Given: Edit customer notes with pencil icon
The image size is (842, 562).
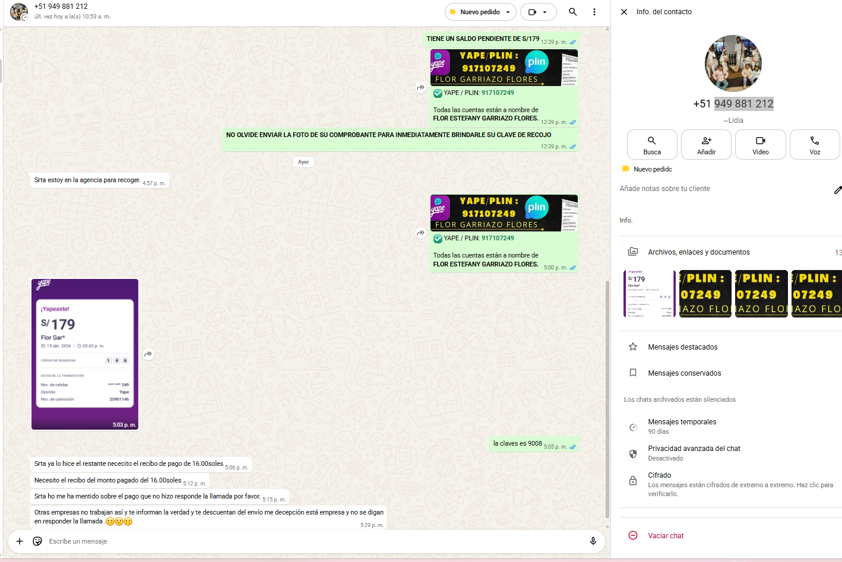Looking at the screenshot, I should pyautogui.click(x=837, y=190).
